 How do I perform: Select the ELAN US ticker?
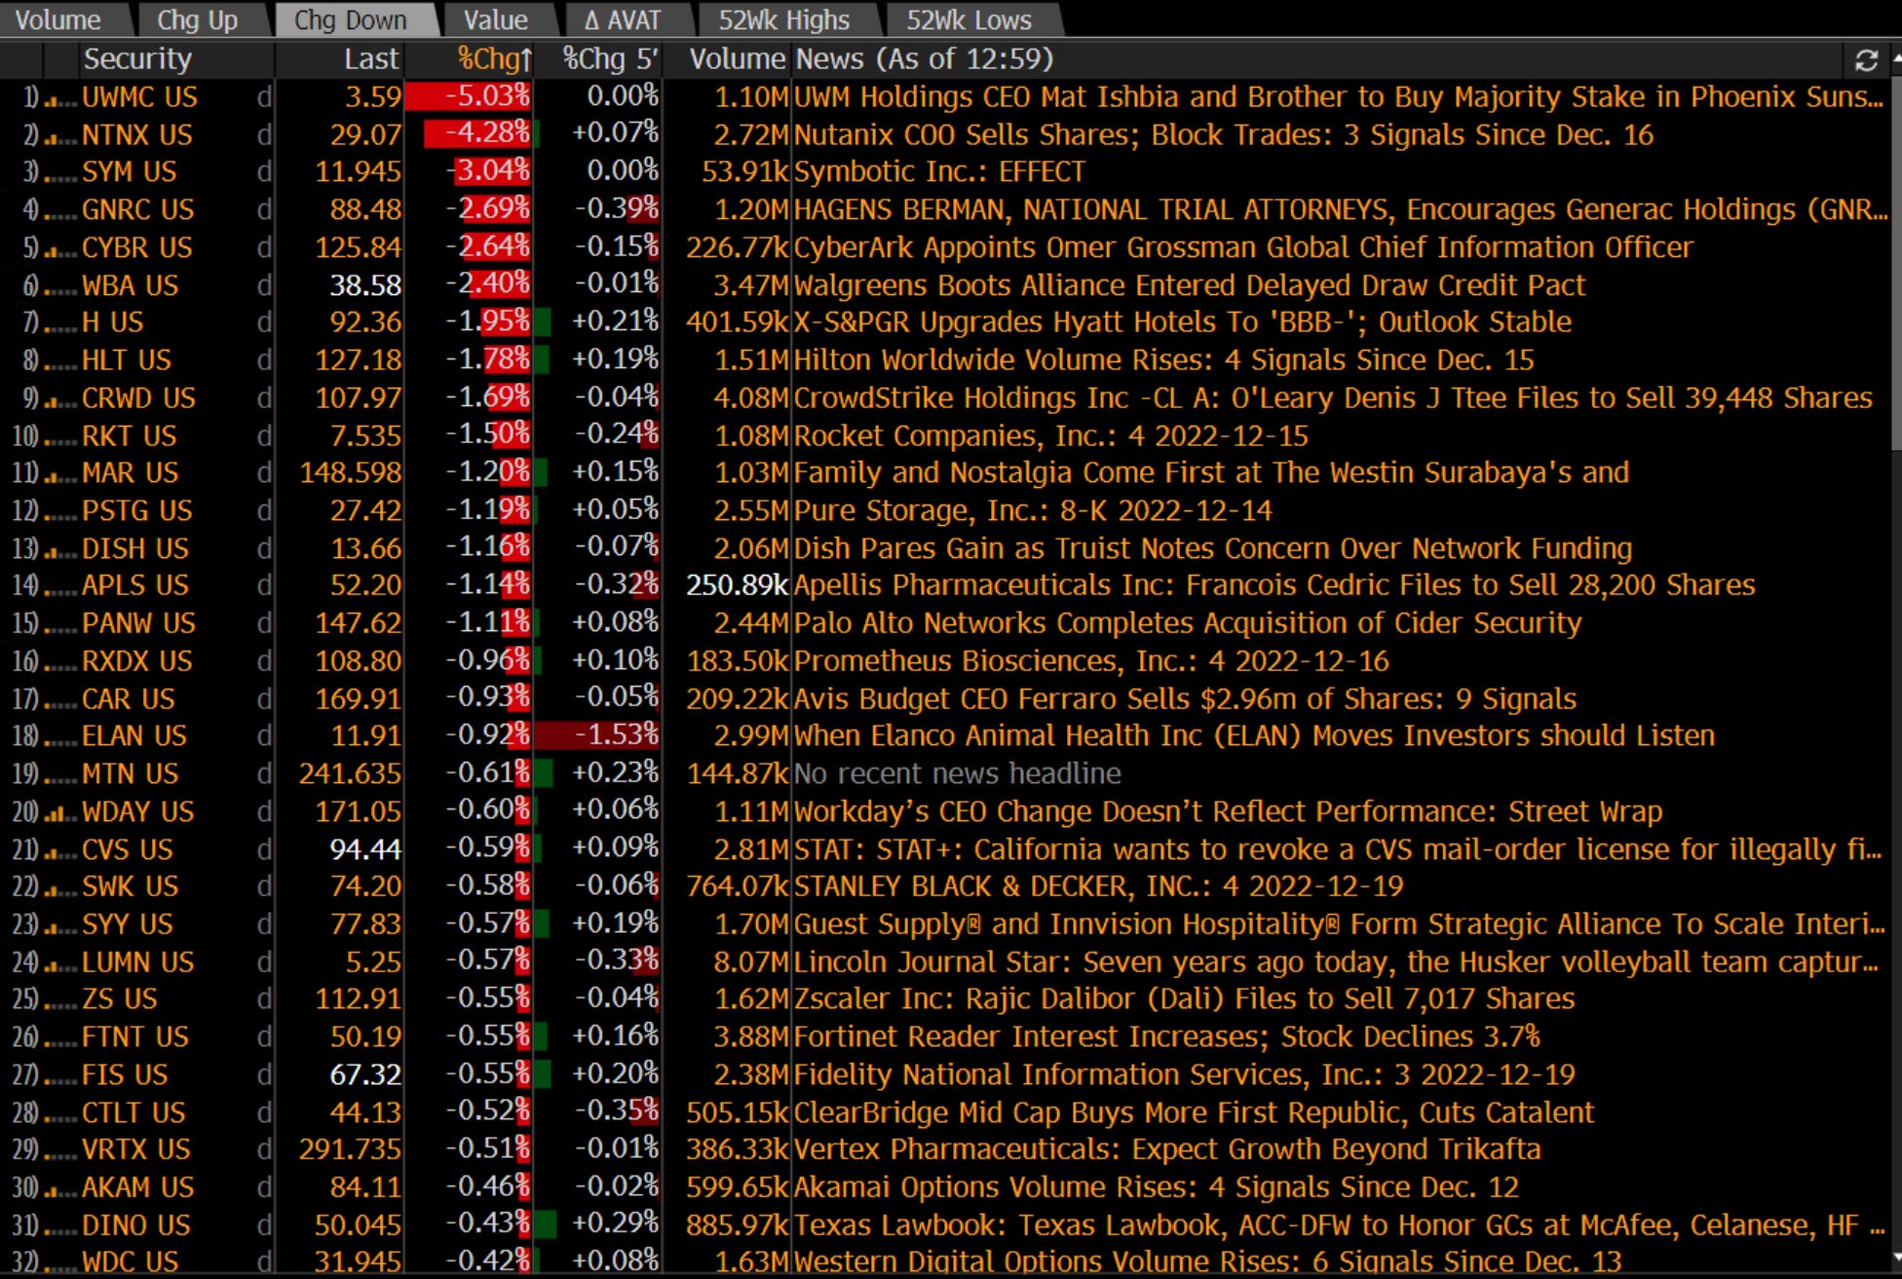click(133, 736)
